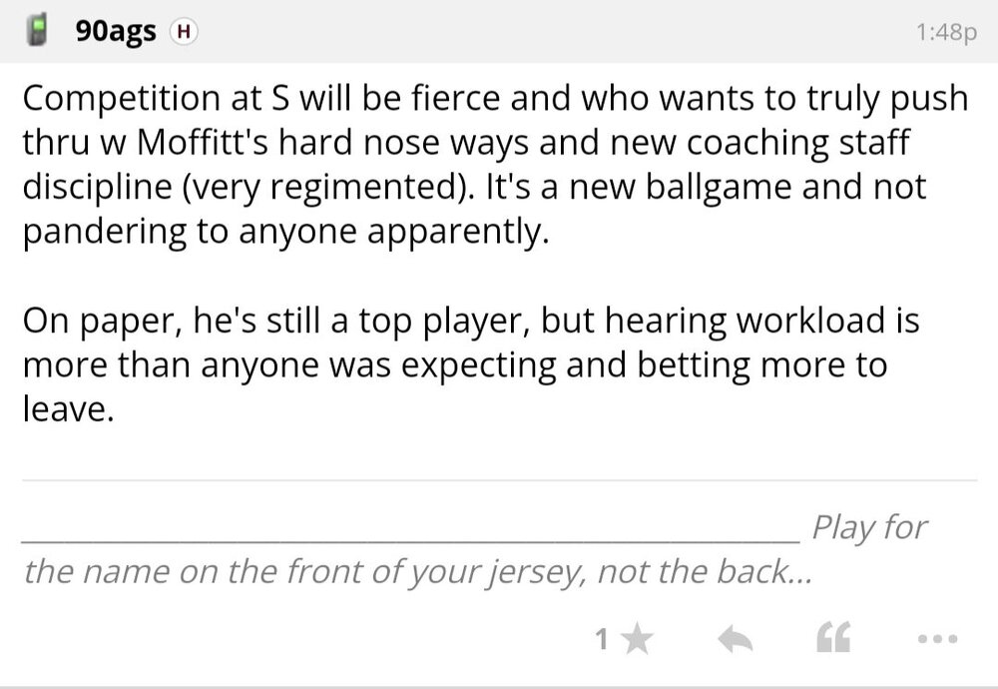Screen dimensions: 998x689
Task: Click the long underscore line in signature
Action: (x=409, y=537)
